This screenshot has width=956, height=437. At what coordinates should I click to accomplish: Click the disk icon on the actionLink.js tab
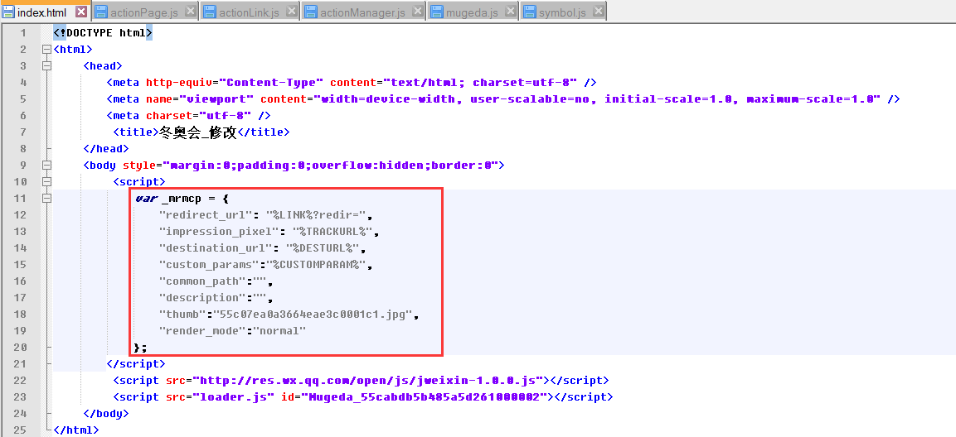210,12
